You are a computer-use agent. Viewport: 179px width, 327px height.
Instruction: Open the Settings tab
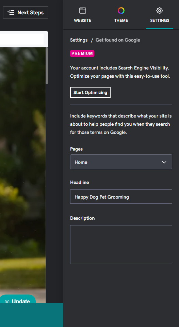[x=160, y=15]
